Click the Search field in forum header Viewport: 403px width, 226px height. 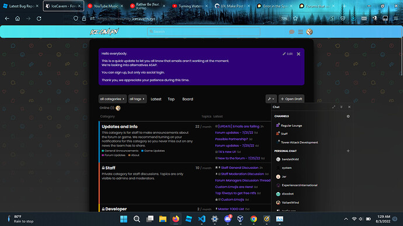point(204,32)
